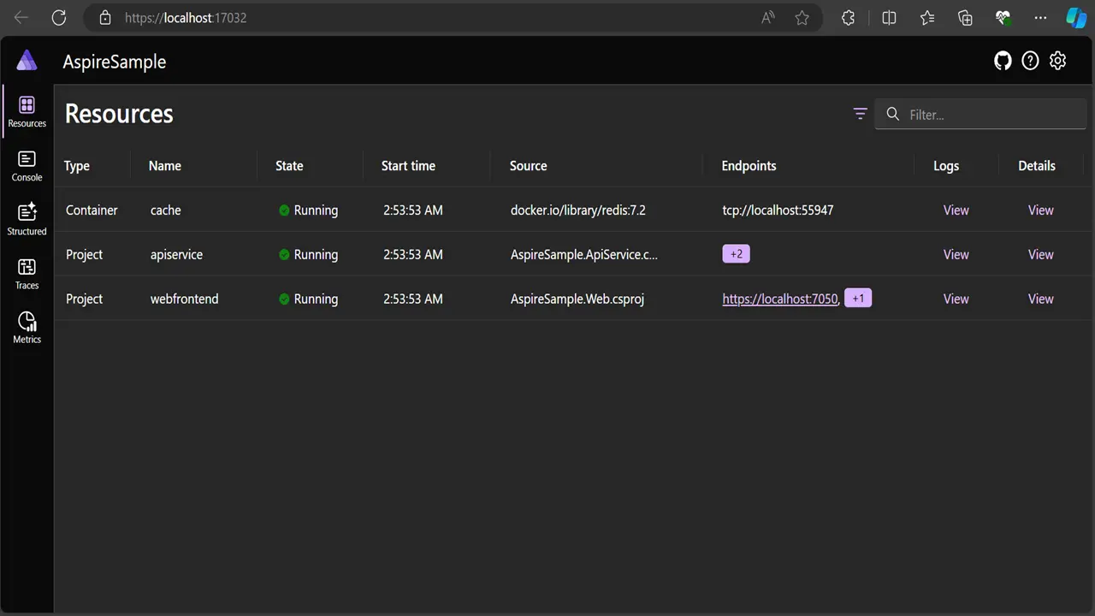Open the Traces sidebar page
This screenshot has height=616, width=1095.
(27, 274)
